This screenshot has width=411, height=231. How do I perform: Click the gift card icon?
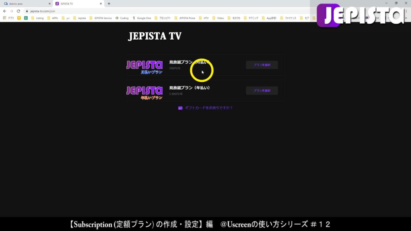click(x=180, y=108)
